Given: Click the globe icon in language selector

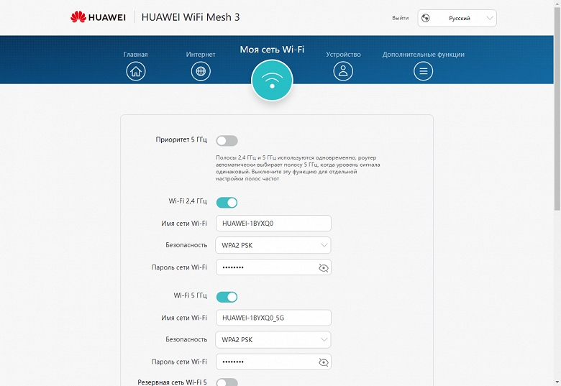Looking at the screenshot, I should 425,18.
